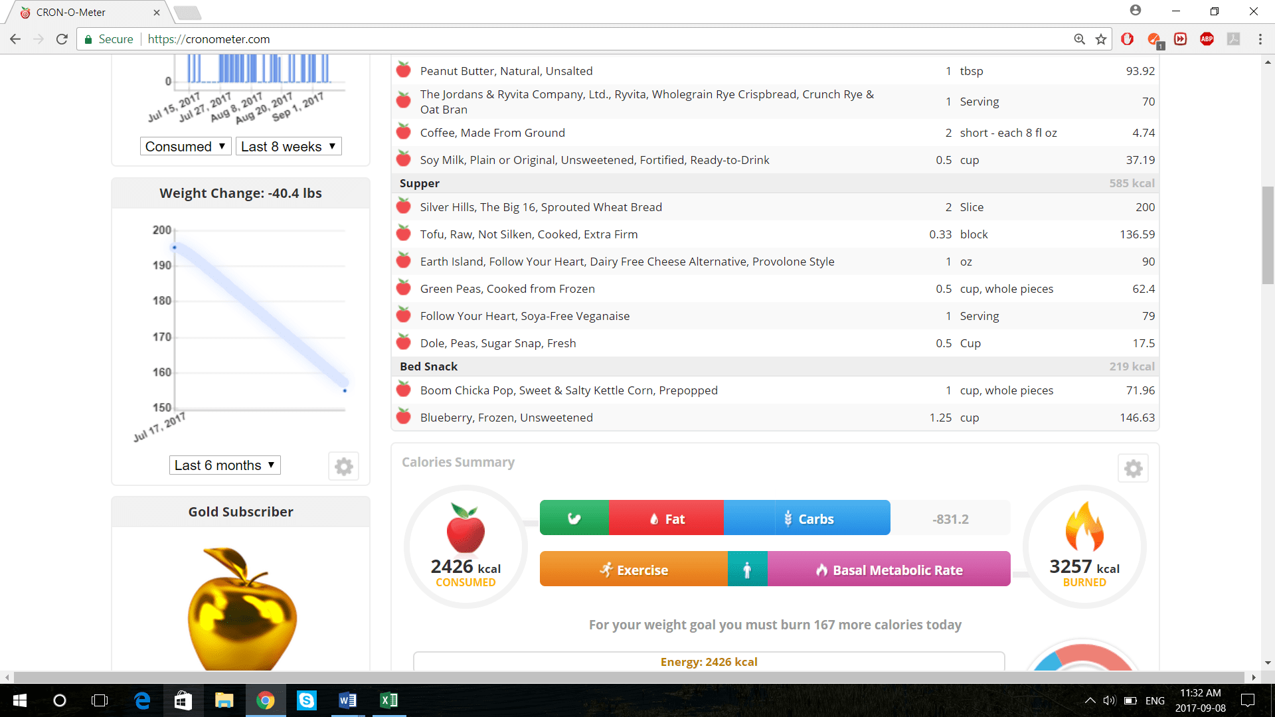Click the 219 kcal Bed Snack total

point(1132,366)
